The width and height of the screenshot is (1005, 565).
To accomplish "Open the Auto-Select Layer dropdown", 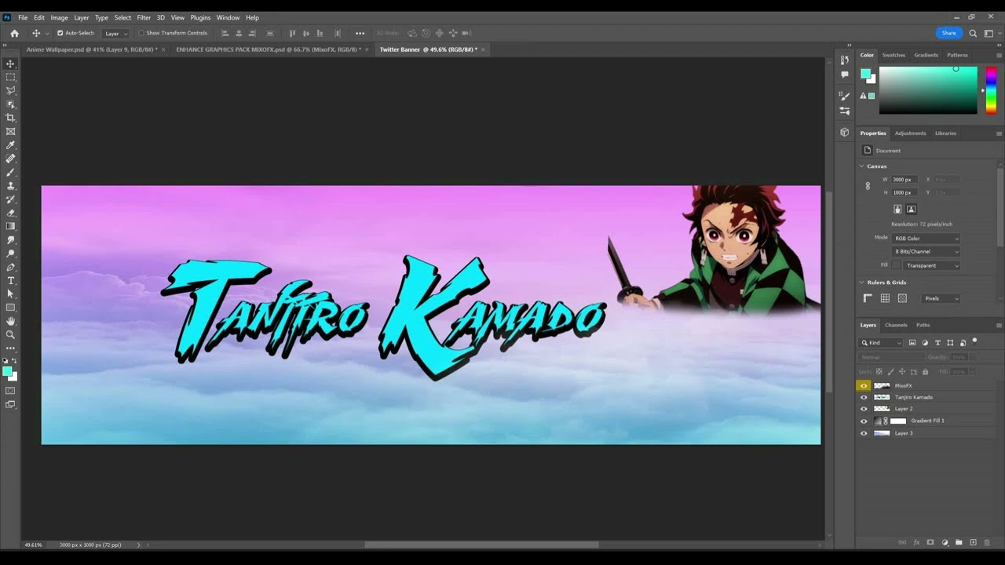I will [x=116, y=33].
